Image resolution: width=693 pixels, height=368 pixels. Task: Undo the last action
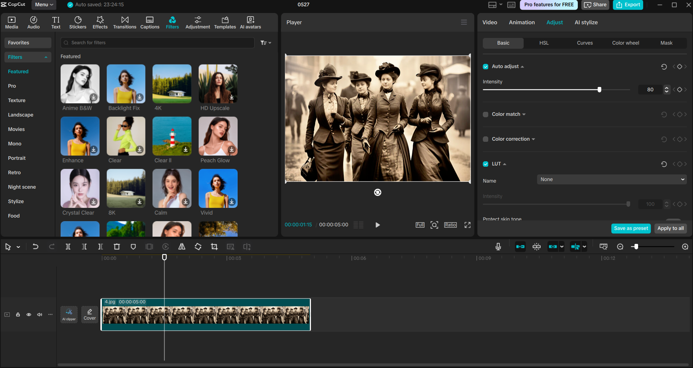pyautogui.click(x=35, y=247)
